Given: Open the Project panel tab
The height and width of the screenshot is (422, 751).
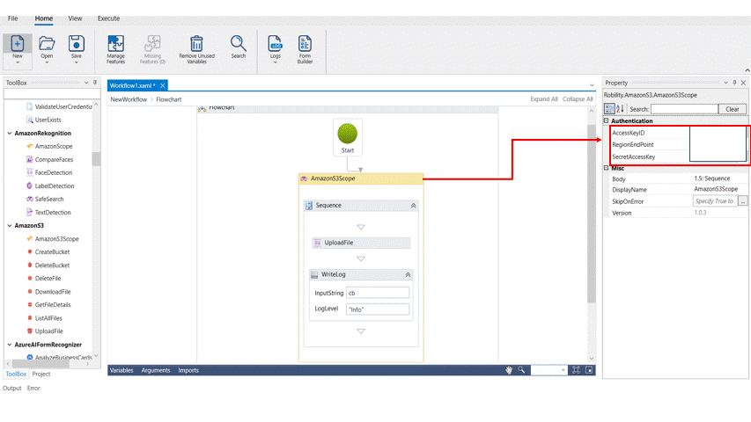Looking at the screenshot, I should (41, 375).
